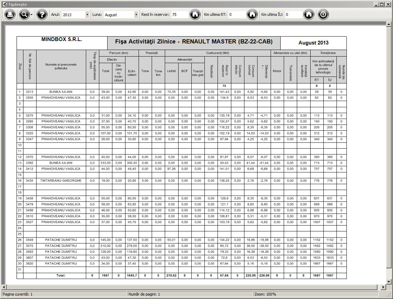The height and width of the screenshot is (299, 393).
Task: Click the Alimentare cu ulei (litri) header
Action: tap(290, 53)
